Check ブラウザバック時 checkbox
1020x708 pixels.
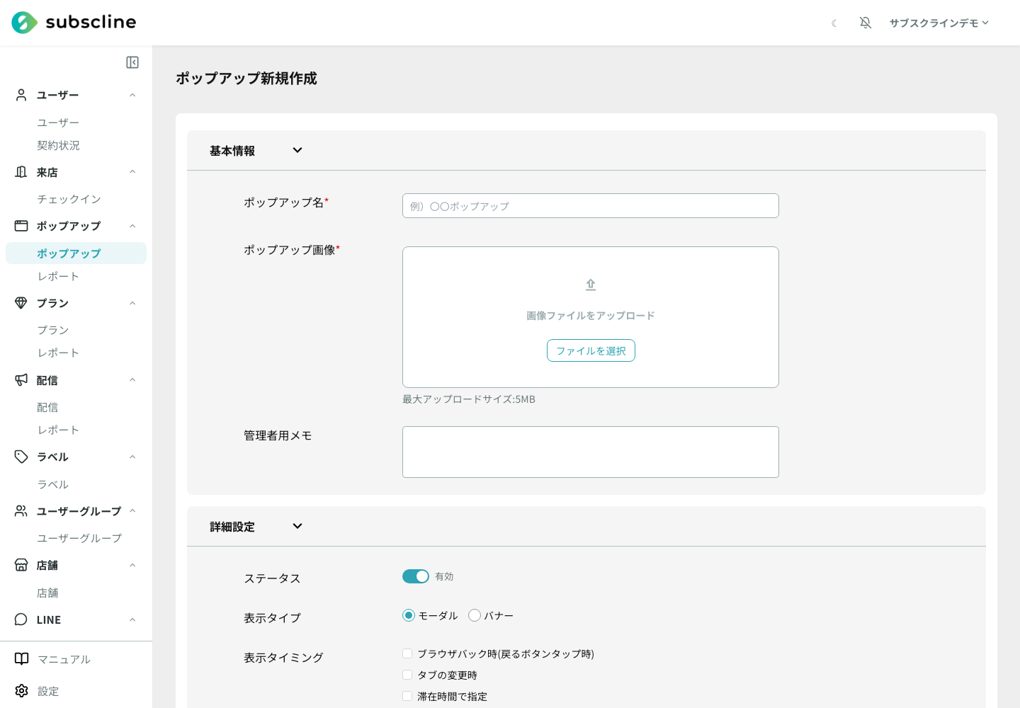[407, 653]
